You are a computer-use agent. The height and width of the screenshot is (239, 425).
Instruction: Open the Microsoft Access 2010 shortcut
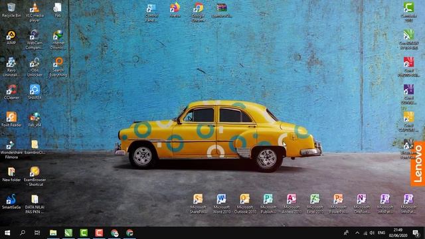coord(292,204)
